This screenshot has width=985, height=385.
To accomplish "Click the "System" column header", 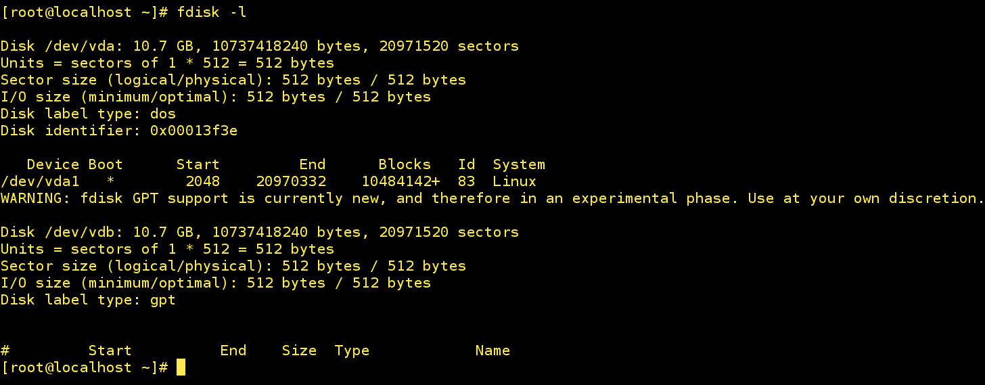I will tap(519, 164).
